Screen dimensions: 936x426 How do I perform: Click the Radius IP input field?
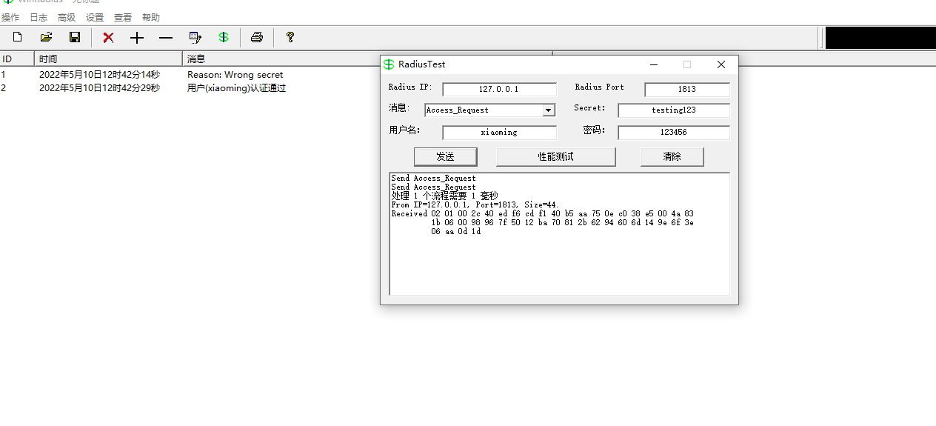(499, 89)
